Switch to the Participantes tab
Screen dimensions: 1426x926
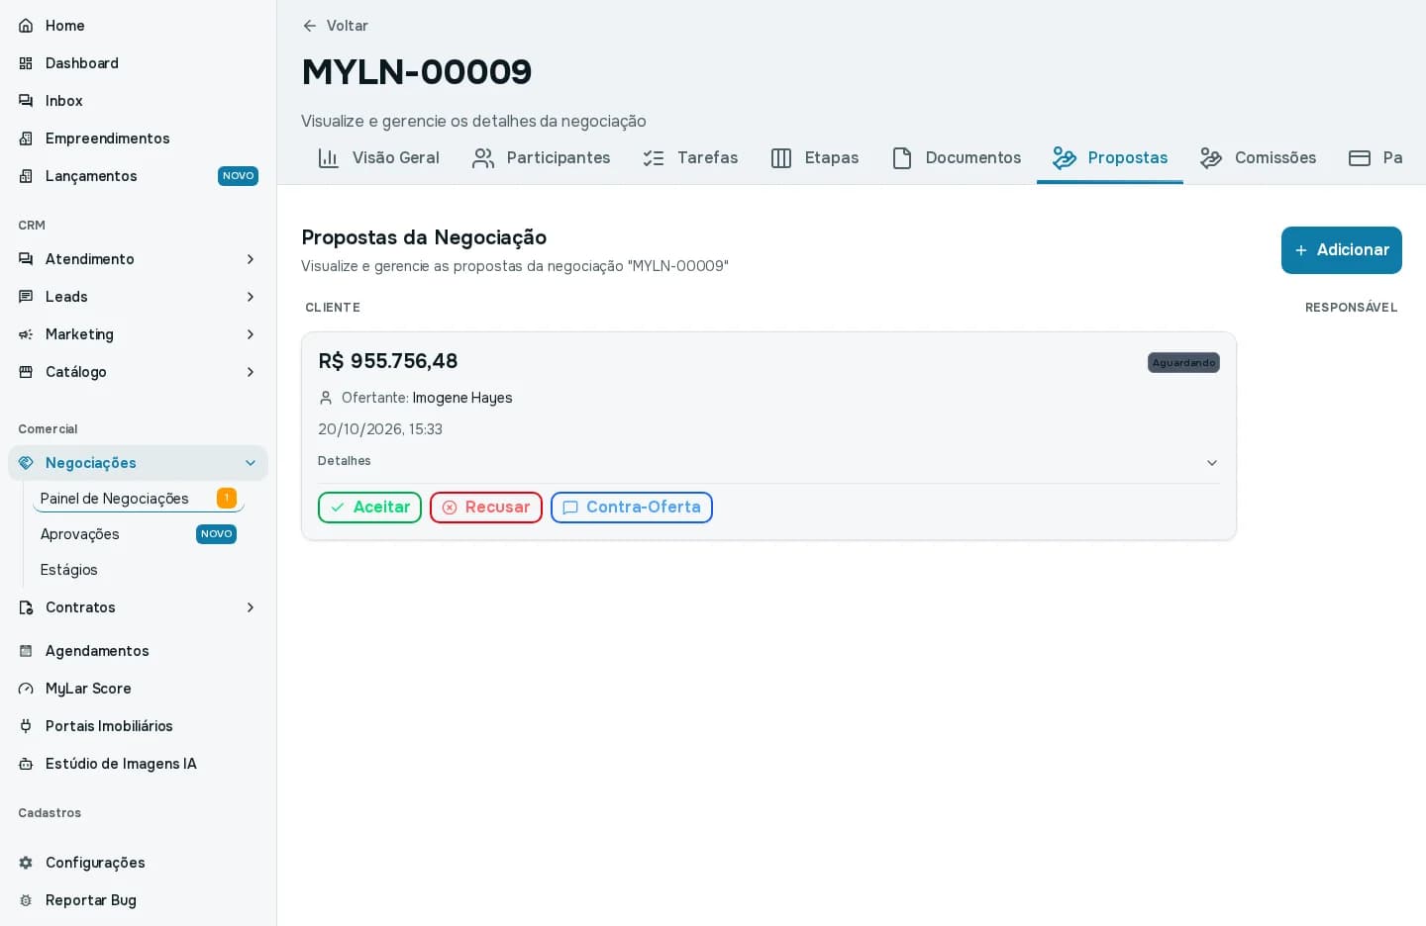541,158
